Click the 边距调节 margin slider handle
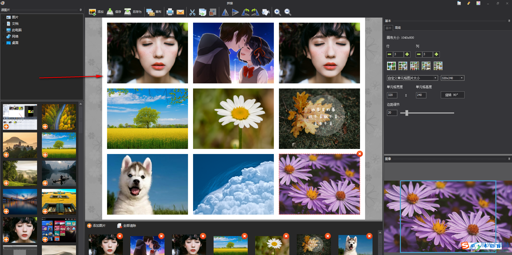 tap(407, 113)
